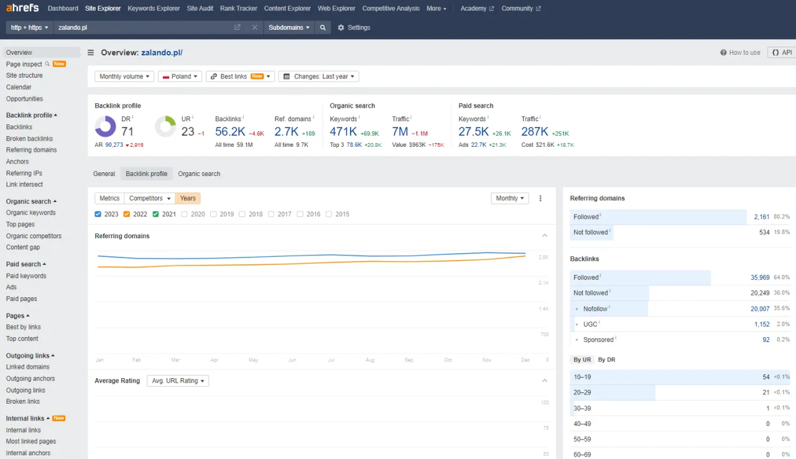Uncheck the 2023 year checkbox

[x=98, y=213]
